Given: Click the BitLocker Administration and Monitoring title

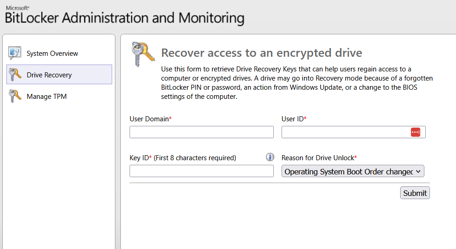Looking at the screenshot, I should point(125,18).
